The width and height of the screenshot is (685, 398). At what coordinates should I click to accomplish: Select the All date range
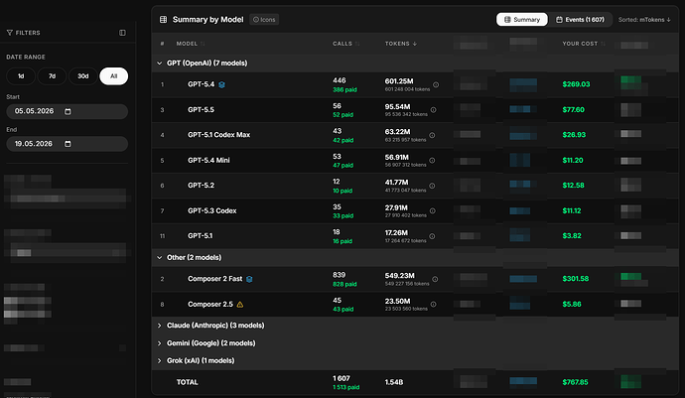point(113,76)
